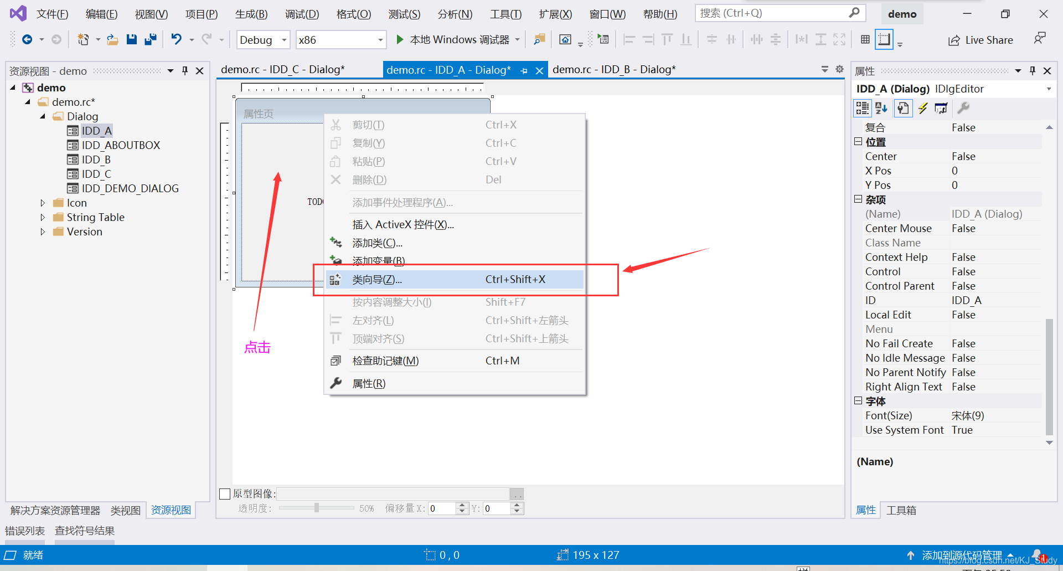Switch to the 工具箱 tab
Image resolution: width=1063 pixels, height=571 pixels.
click(901, 510)
